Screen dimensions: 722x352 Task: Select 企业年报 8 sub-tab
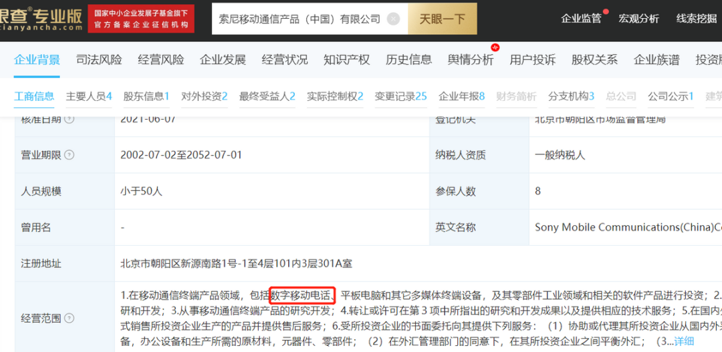pyautogui.click(x=461, y=97)
